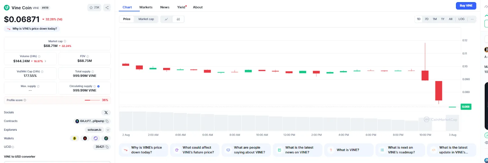Screen dimensions: 488x163
Task: Click the 'What is VINE?' chip
Action: tap(349, 150)
